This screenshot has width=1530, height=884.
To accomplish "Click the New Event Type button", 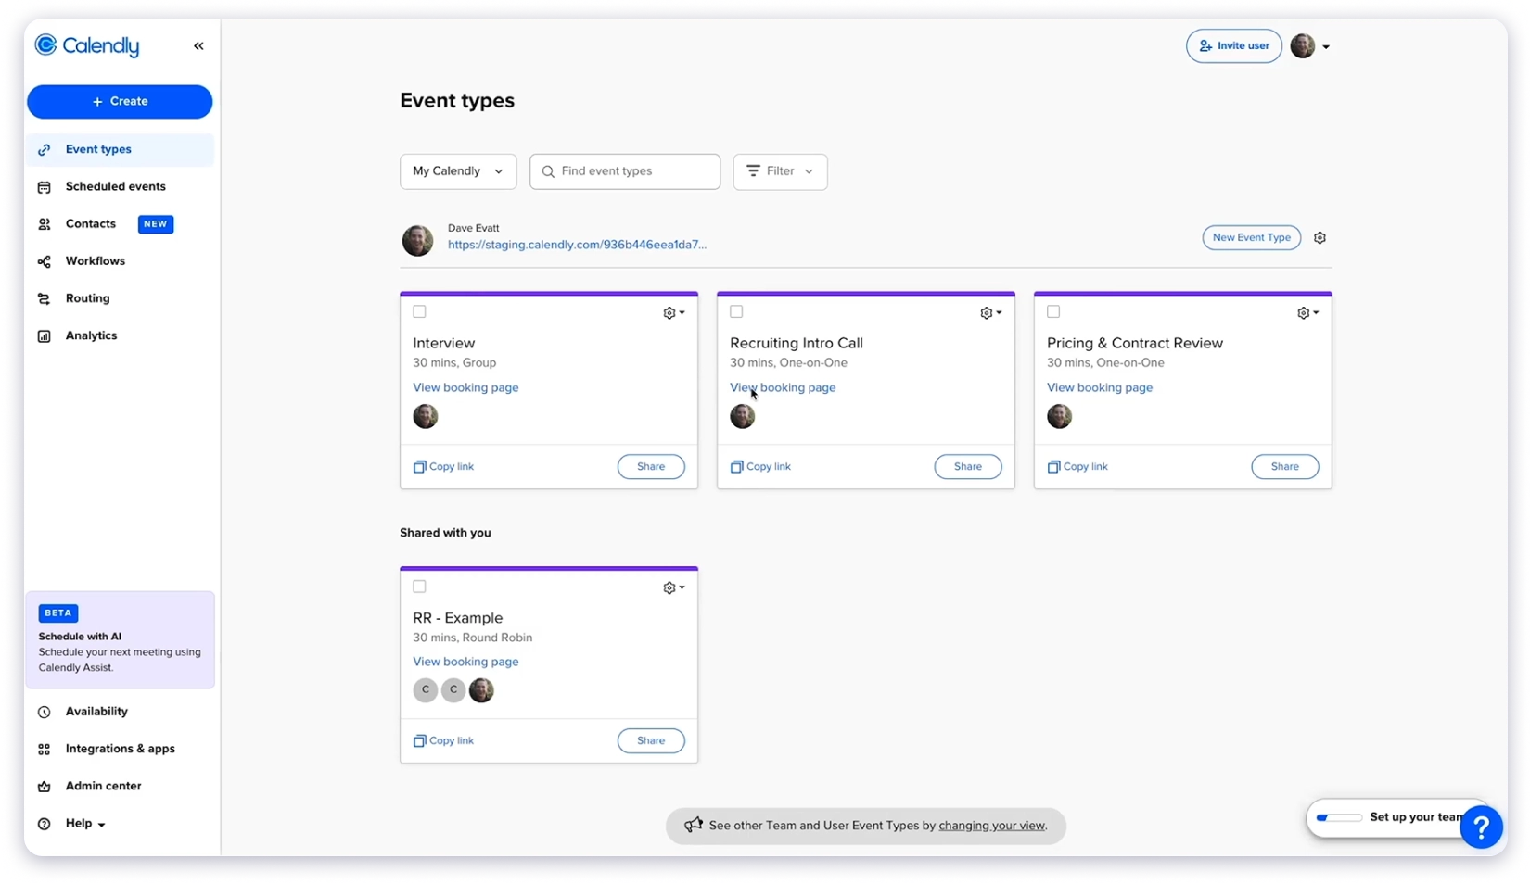I will click(1251, 237).
